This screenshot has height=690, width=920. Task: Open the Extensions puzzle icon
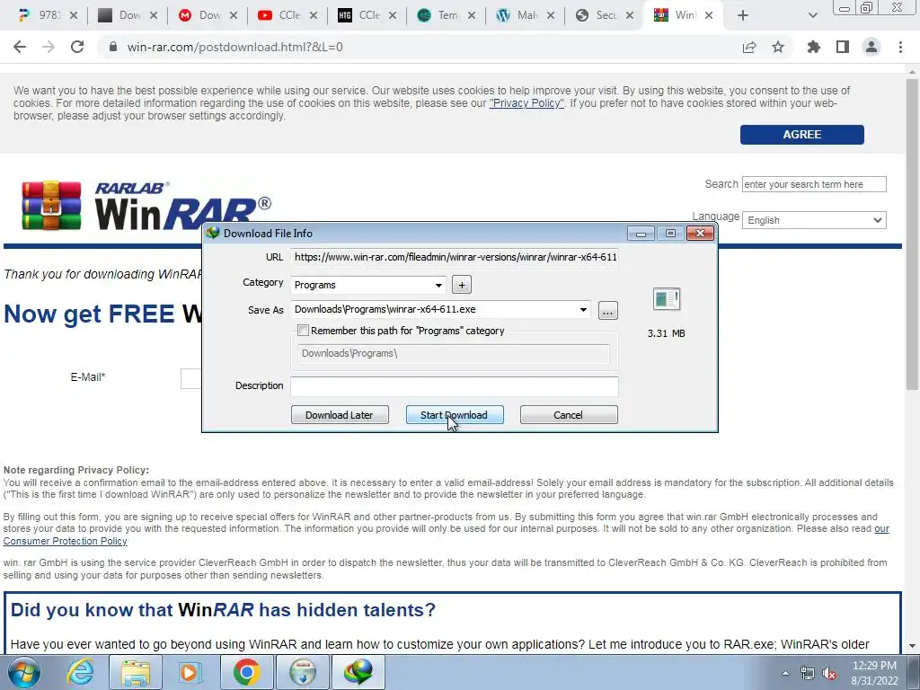tap(813, 47)
